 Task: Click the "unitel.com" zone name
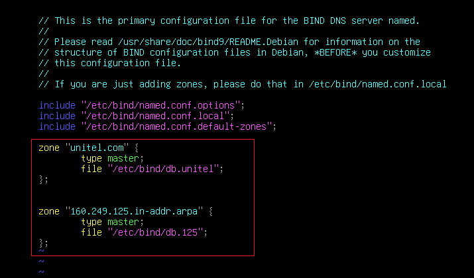click(97, 148)
